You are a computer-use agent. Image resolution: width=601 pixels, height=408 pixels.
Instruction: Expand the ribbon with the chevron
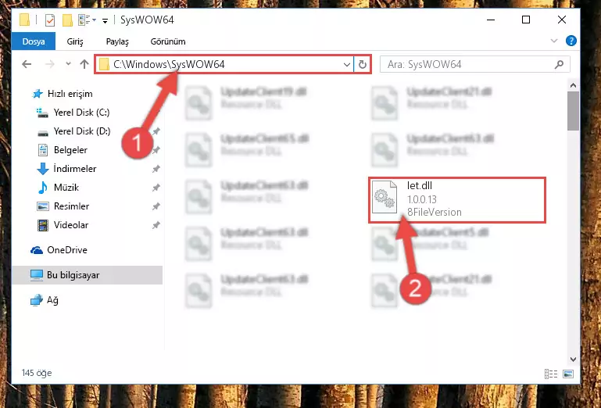point(554,41)
